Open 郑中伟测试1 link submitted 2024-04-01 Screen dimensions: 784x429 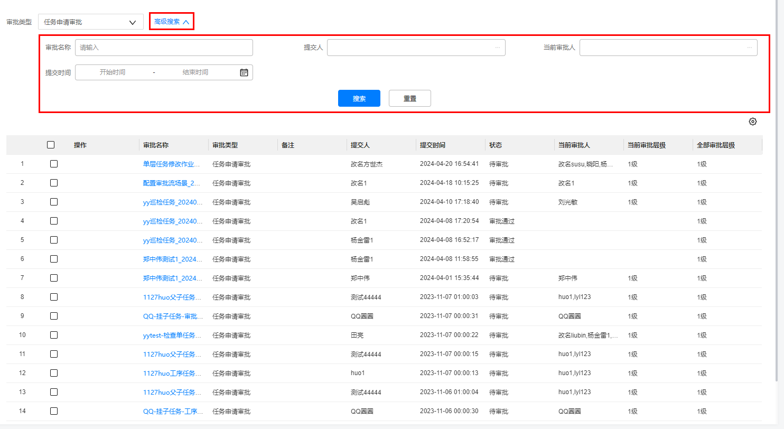click(172, 278)
